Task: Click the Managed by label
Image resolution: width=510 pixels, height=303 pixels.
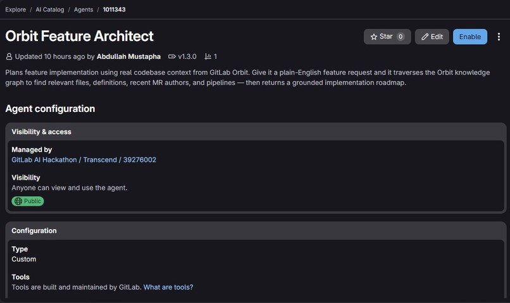Action: pos(32,149)
